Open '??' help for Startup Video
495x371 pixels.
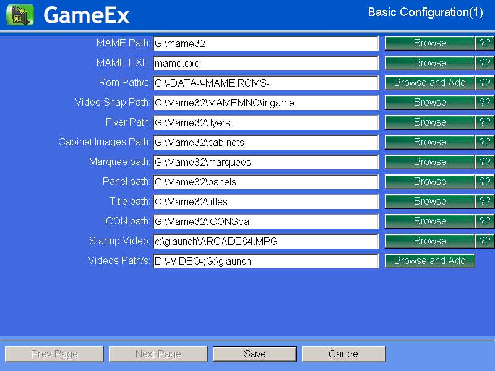coord(484,241)
